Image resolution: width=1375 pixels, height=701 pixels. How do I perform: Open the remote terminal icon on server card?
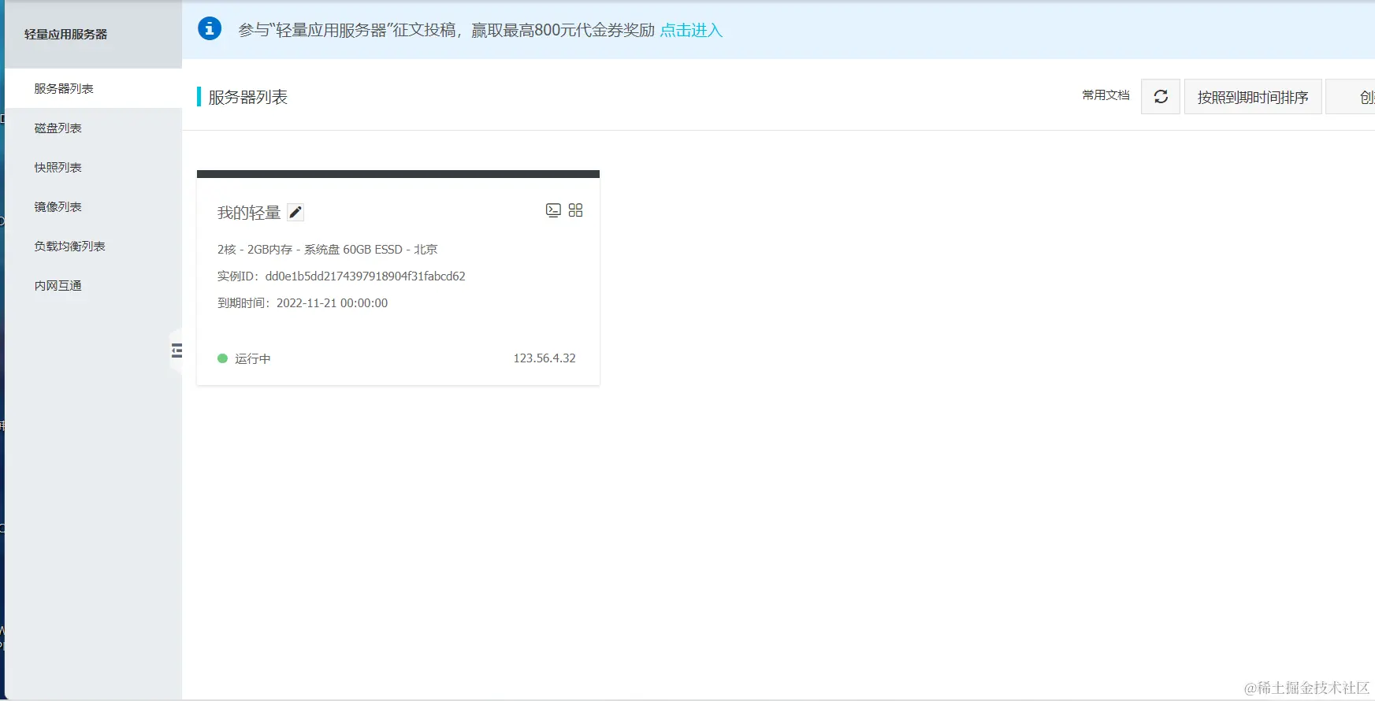[553, 210]
